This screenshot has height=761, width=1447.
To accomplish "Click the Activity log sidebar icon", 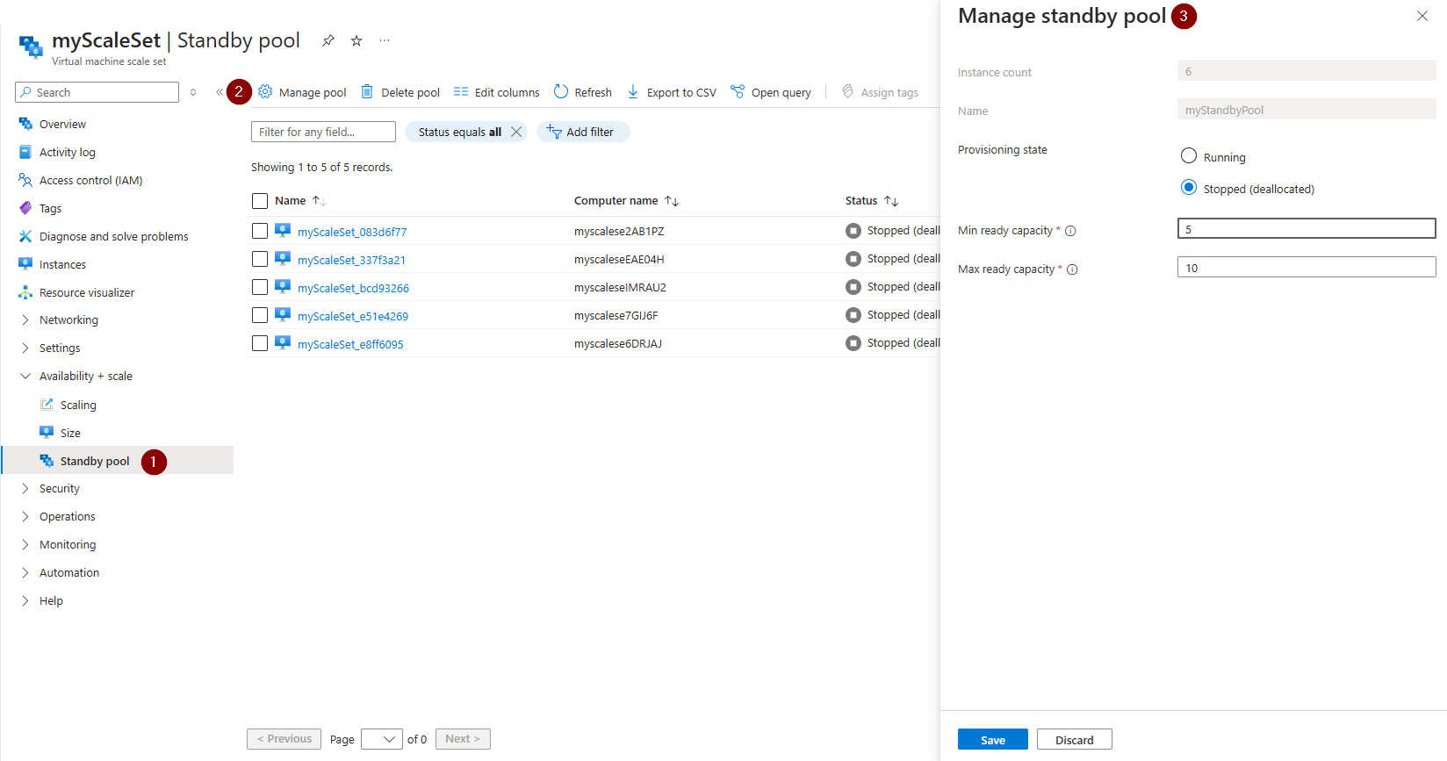I will tap(25, 152).
